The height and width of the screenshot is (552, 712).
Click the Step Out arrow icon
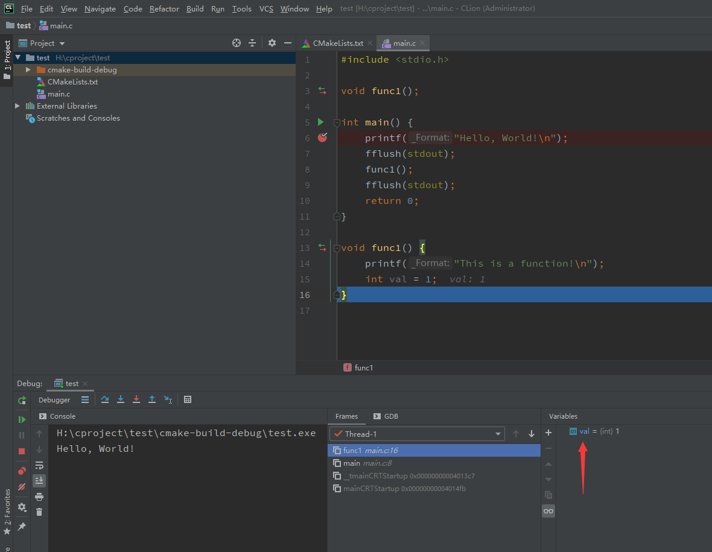tap(152, 399)
